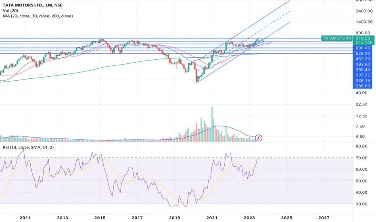
Task: Click the TATA MOTORS LTD. chart title
Action: point(32,5)
